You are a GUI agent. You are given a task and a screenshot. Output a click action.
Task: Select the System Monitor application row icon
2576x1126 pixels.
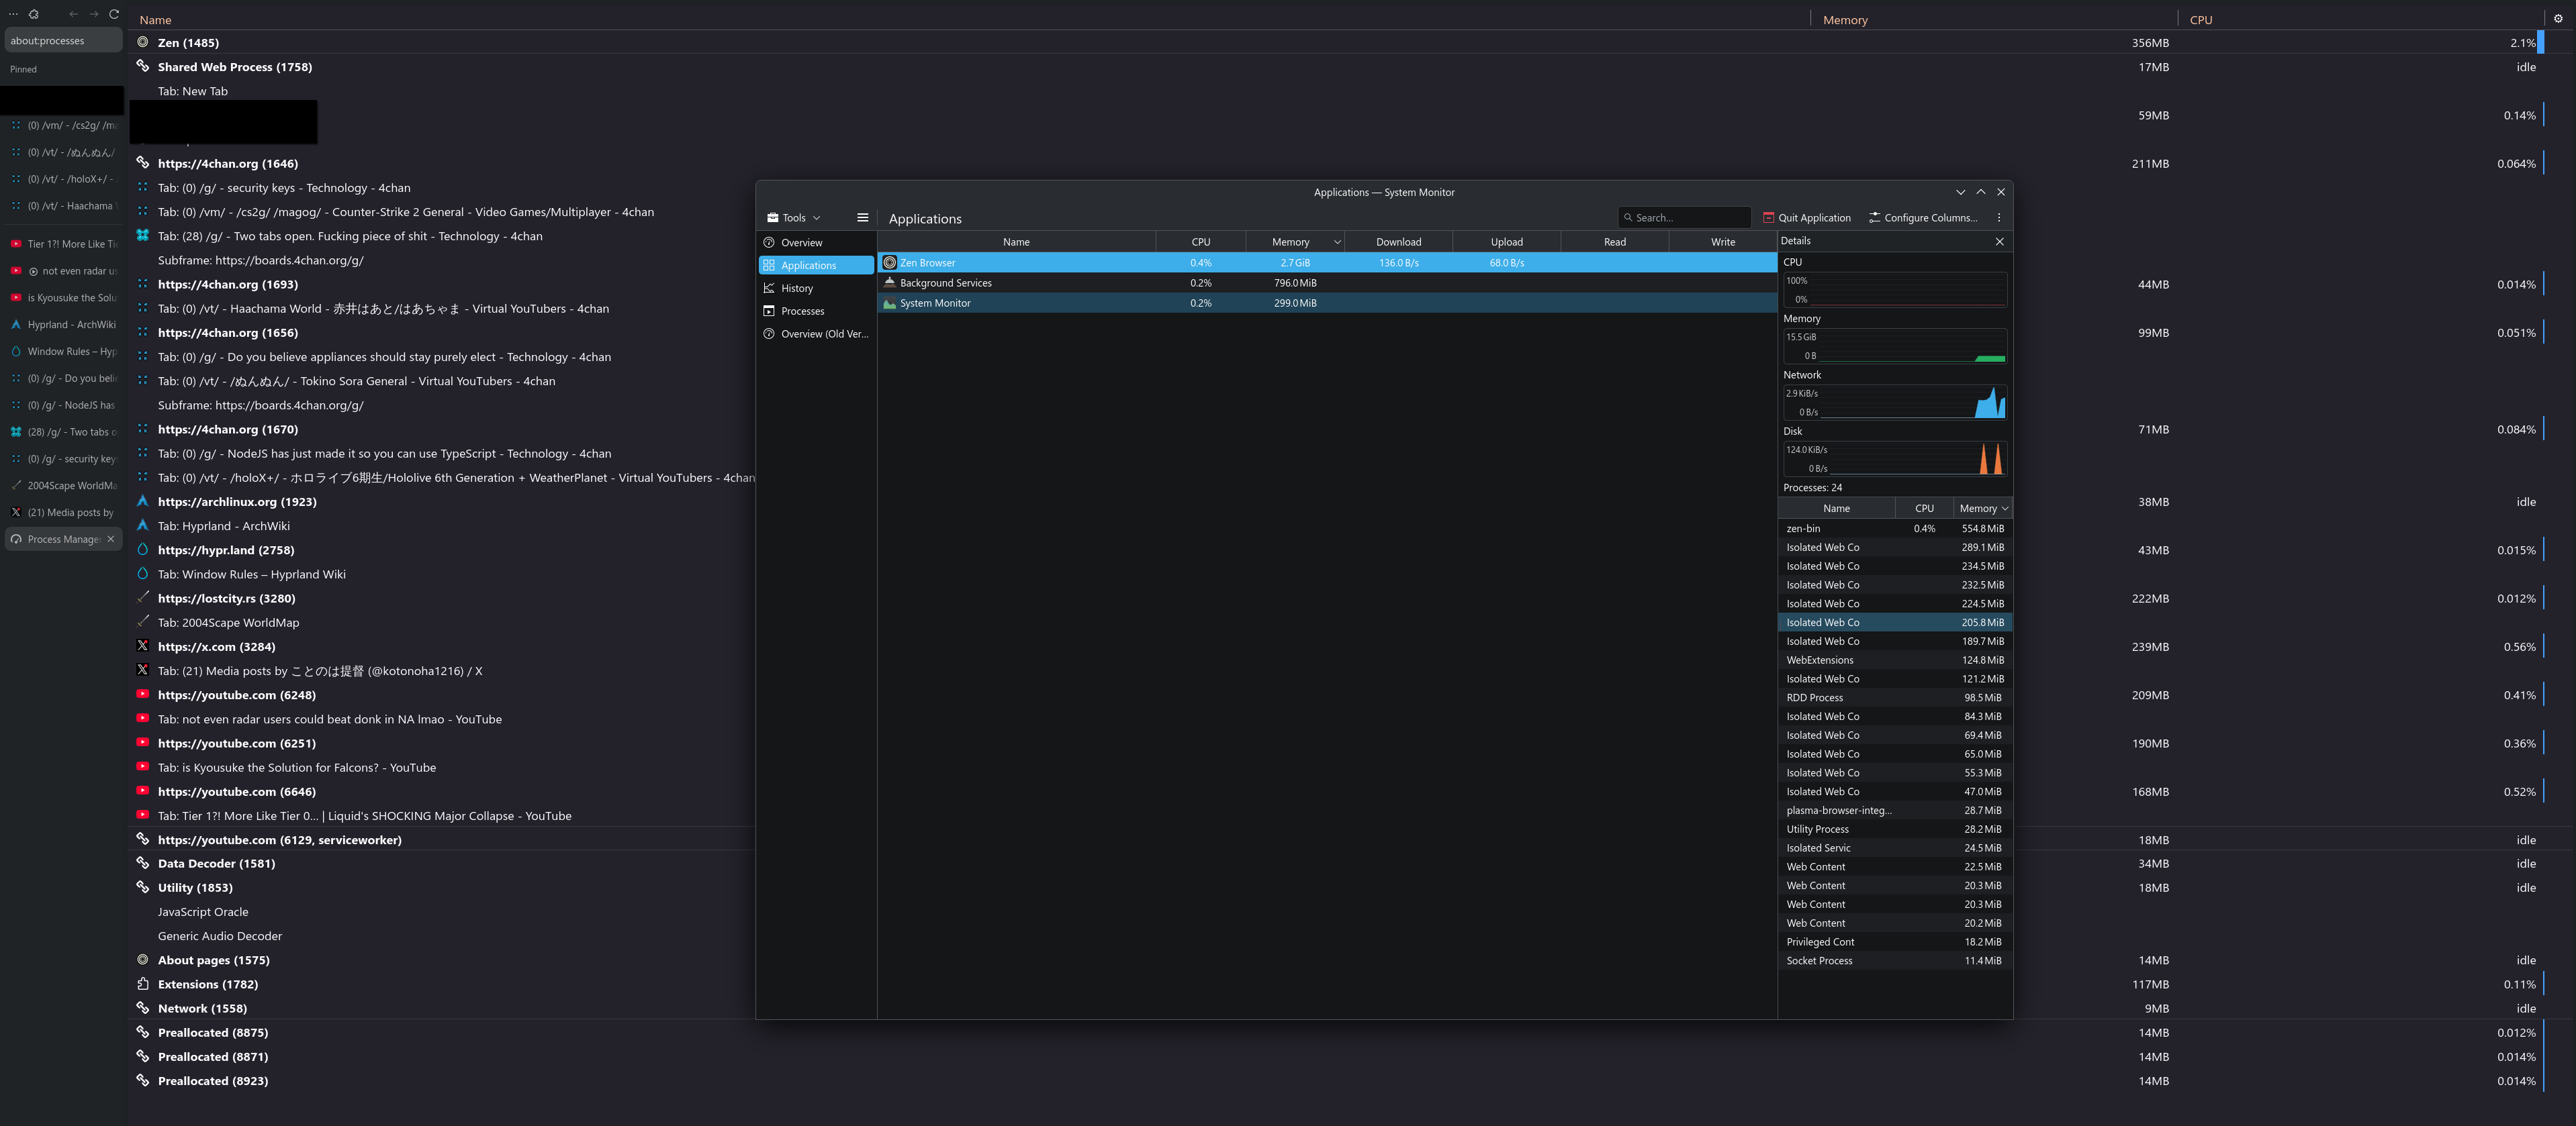point(889,303)
